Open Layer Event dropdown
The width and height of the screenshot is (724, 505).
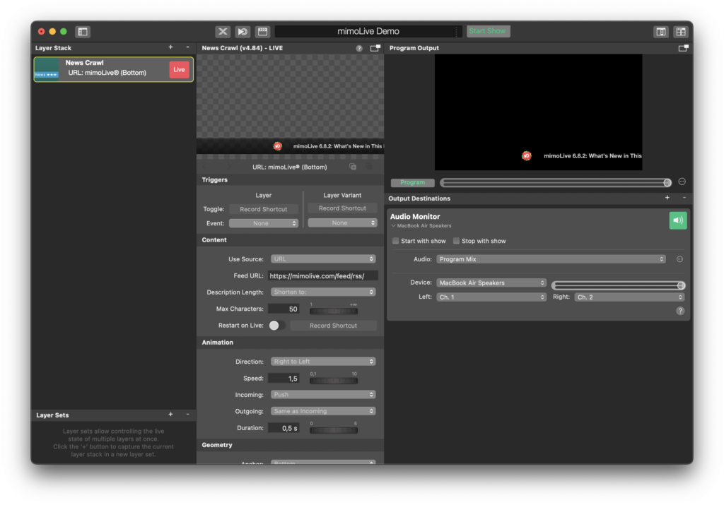264,223
